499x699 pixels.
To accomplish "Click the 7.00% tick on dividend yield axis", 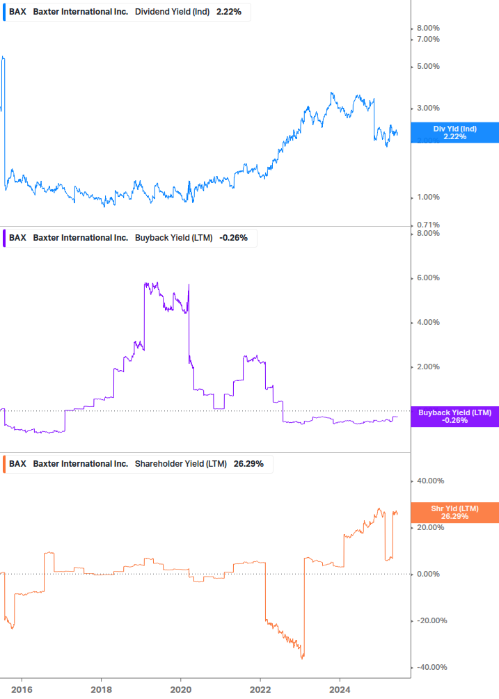I will coord(428,39).
